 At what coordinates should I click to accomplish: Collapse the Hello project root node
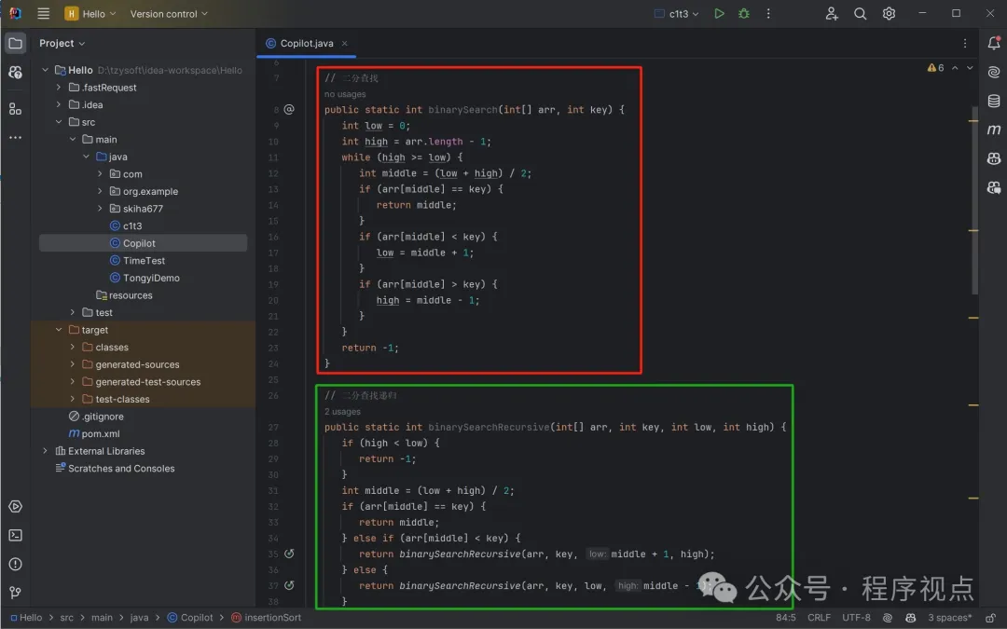click(x=45, y=70)
